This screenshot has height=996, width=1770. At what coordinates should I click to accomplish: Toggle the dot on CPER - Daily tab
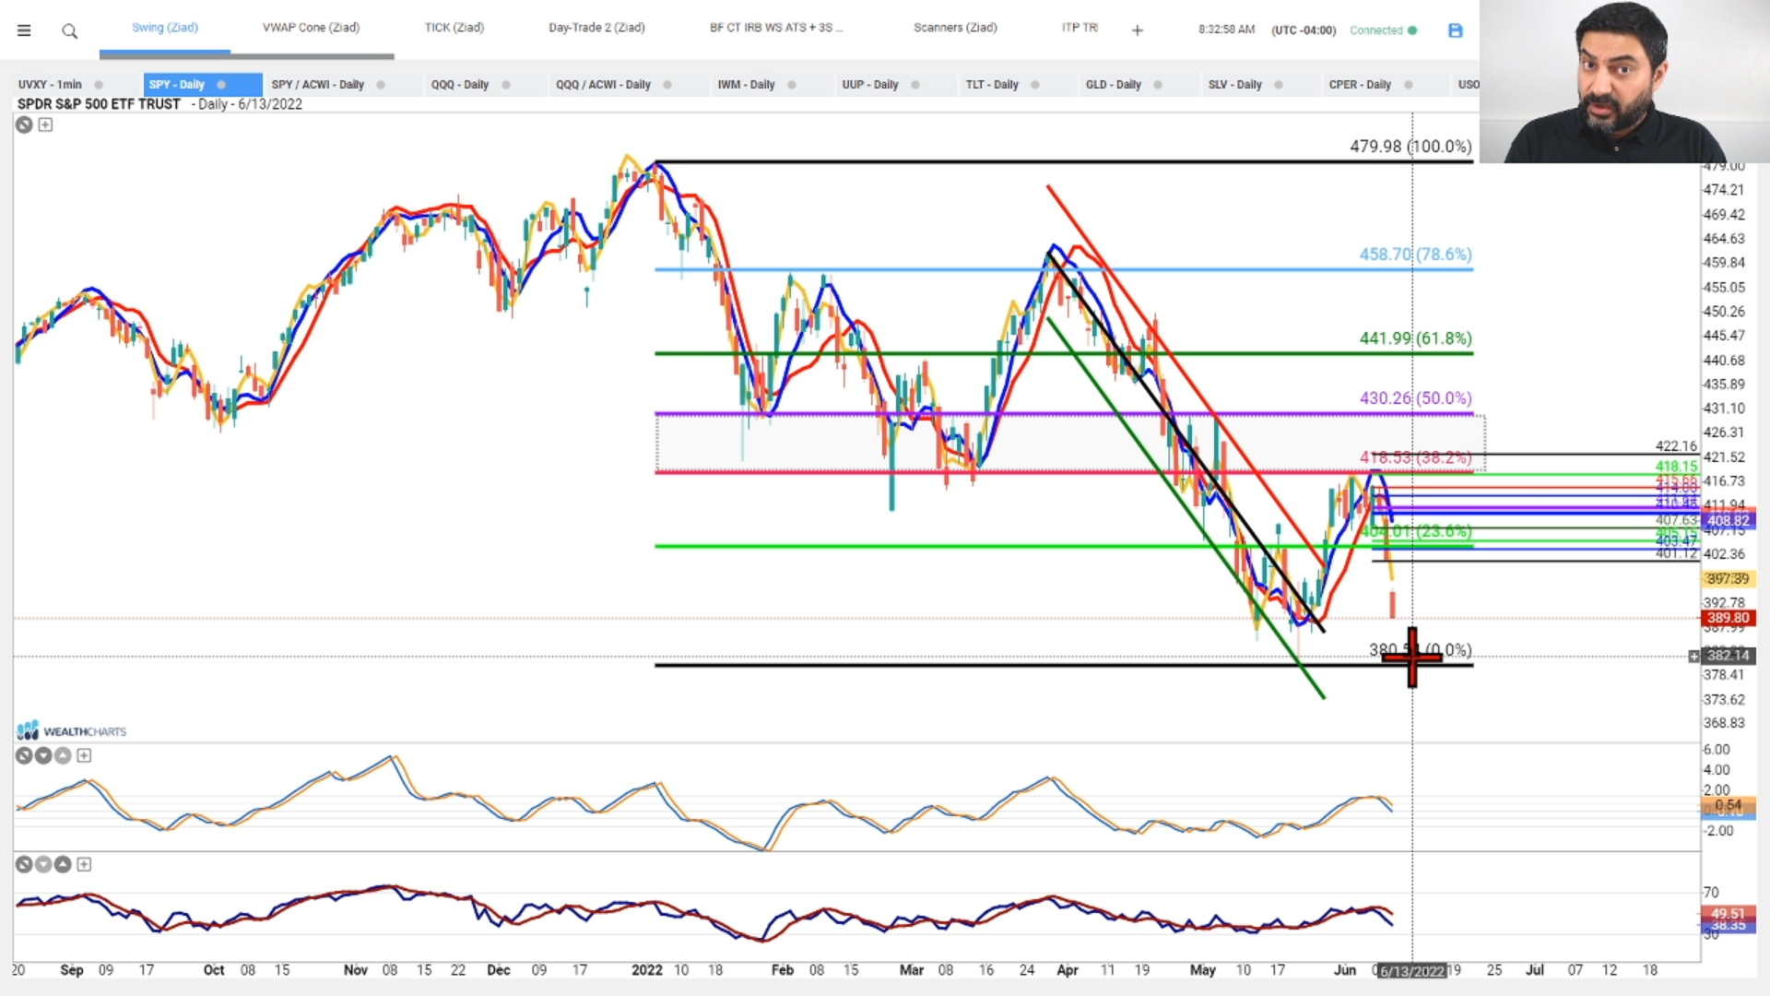(1409, 85)
